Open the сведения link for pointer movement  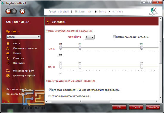89,81
